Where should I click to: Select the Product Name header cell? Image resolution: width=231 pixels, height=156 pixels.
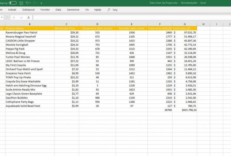(x=30, y=28)
